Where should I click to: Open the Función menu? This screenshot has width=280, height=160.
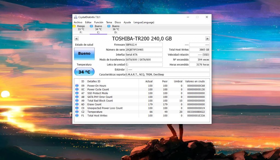coord(99,22)
